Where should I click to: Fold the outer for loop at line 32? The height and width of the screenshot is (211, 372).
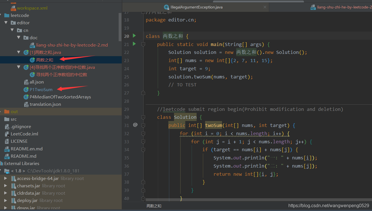tap(143, 133)
